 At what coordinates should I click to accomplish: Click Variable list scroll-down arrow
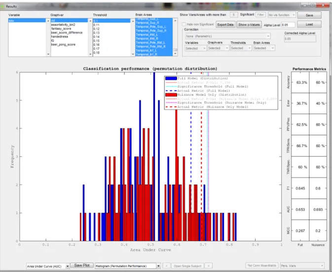point(48,54)
